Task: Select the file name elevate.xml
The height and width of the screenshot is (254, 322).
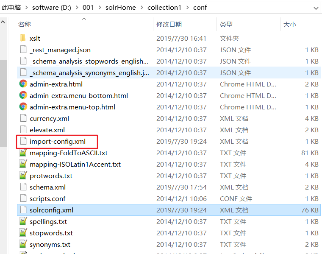Action: 47,130
